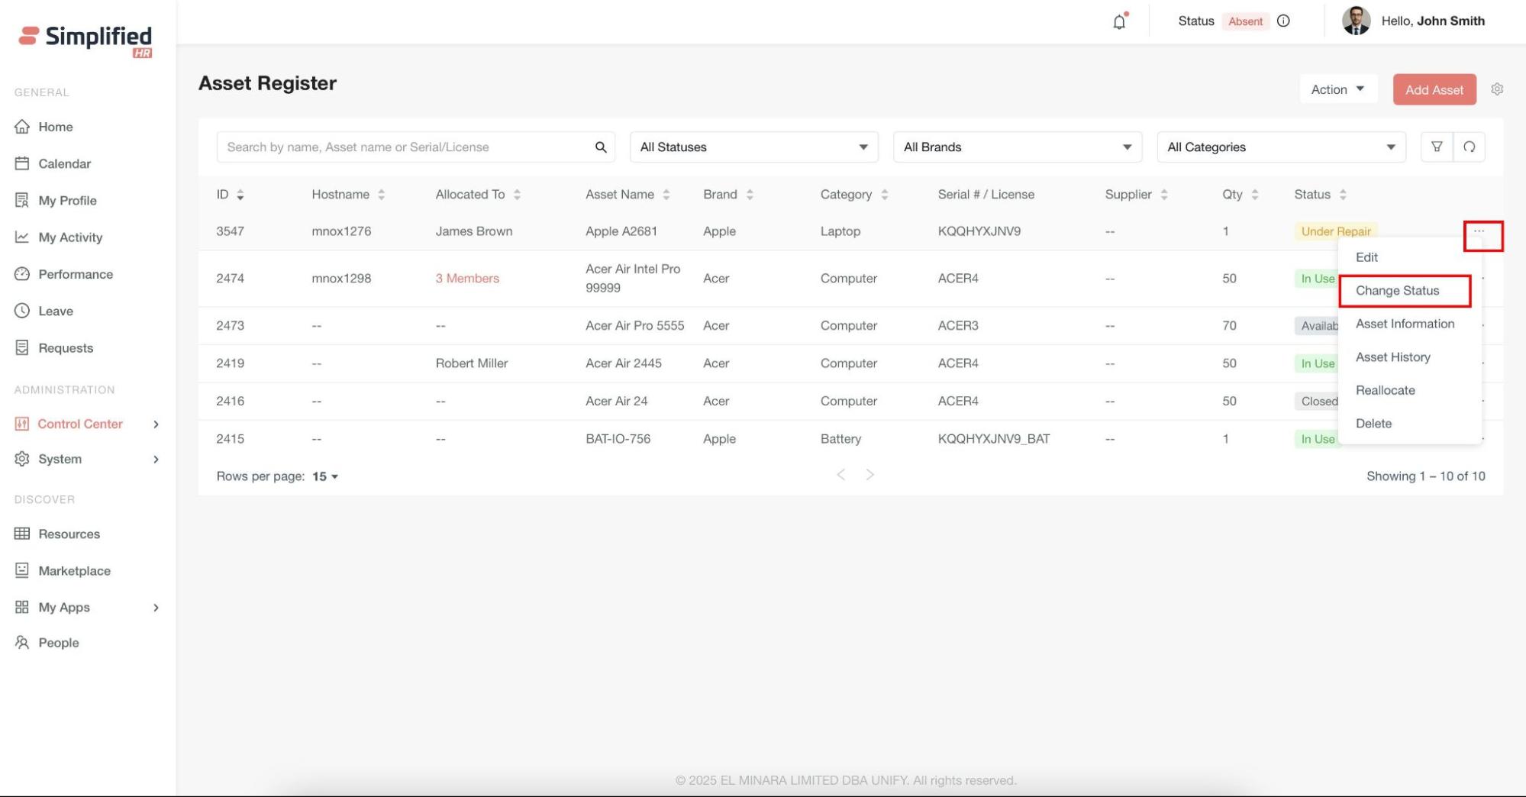This screenshot has height=797, width=1526.
Task: Click the filter funnel icon
Action: (1436, 147)
